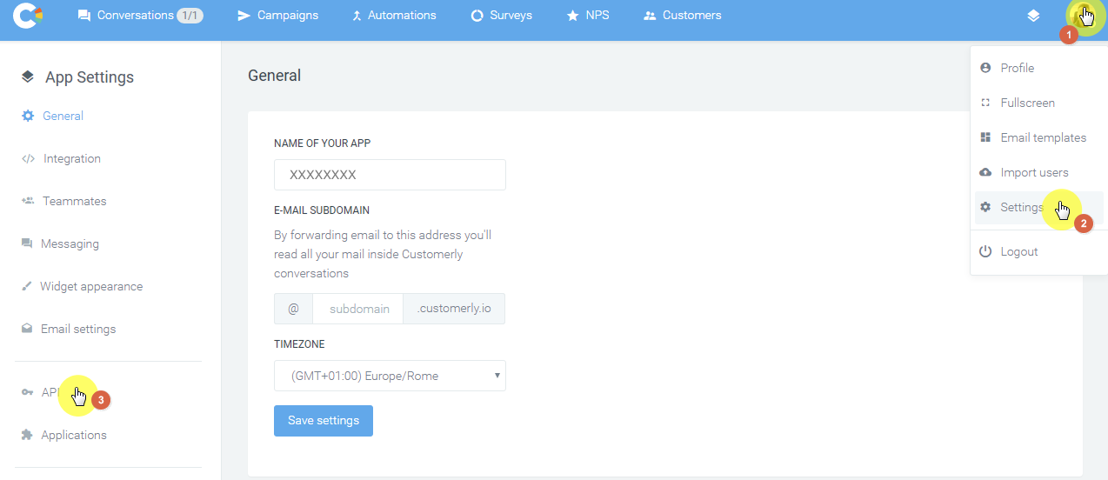This screenshot has height=480, width=1108.
Task: Click the Fullscreen corners icon in menu
Action: 985,103
